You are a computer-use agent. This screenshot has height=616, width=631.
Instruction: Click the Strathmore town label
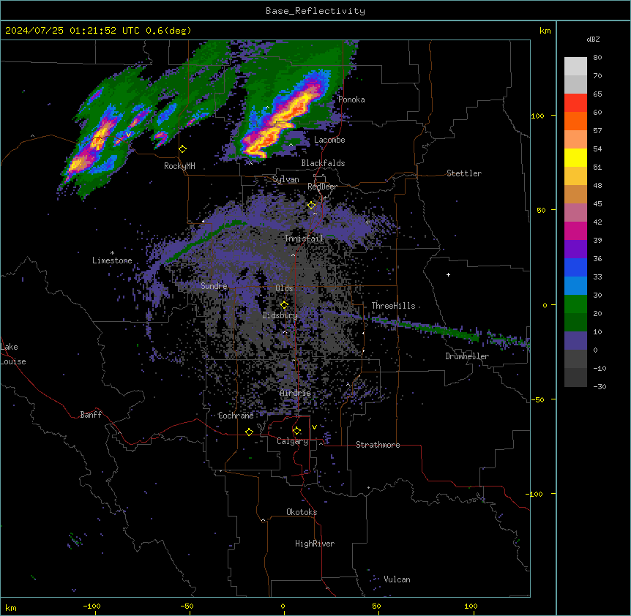(378, 445)
